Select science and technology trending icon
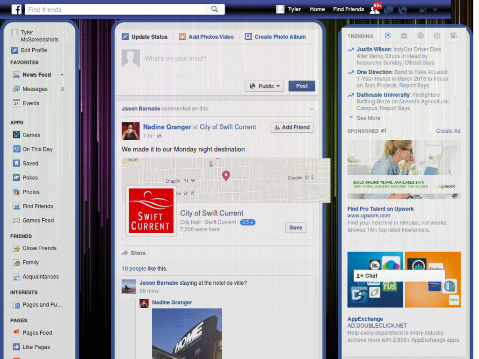The height and width of the screenshot is (359, 479). pos(421,36)
